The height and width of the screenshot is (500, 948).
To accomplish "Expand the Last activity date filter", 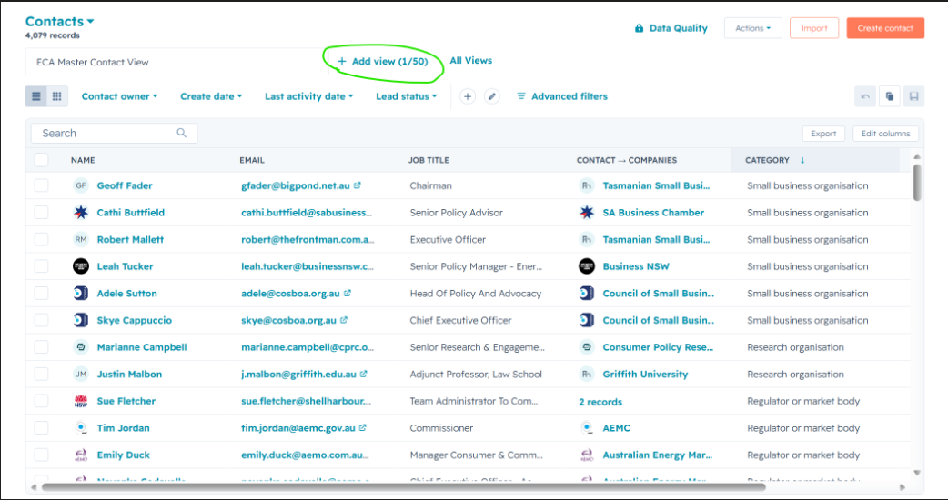I will pyautogui.click(x=309, y=96).
